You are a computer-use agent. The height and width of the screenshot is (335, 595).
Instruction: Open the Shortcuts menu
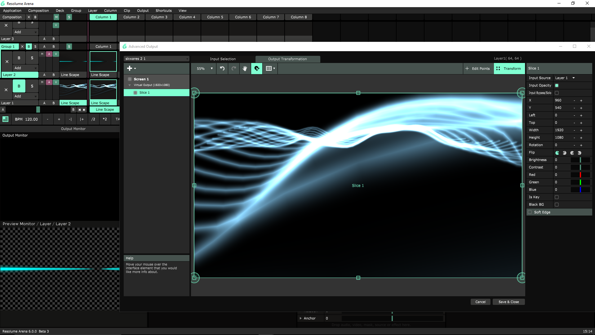click(163, 11)
